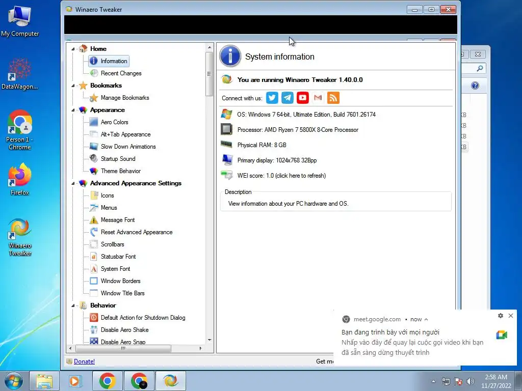Click the Google Meet notification message
Image resolution: width=522 pixels, height=391 pixels.
(x=412, y=343)
